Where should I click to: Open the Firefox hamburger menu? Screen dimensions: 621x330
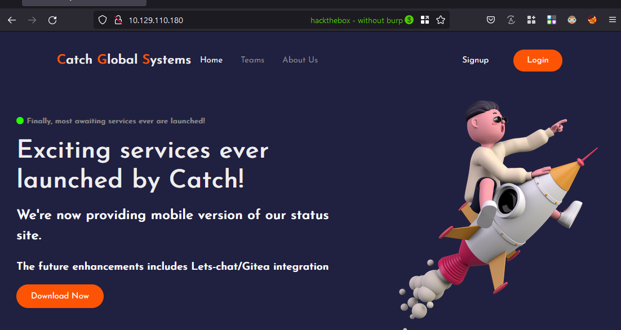(x=613, y=20)
